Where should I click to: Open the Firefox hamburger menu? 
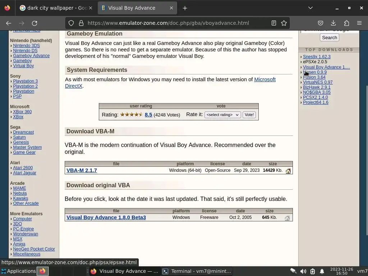click(x=359, y=23)
